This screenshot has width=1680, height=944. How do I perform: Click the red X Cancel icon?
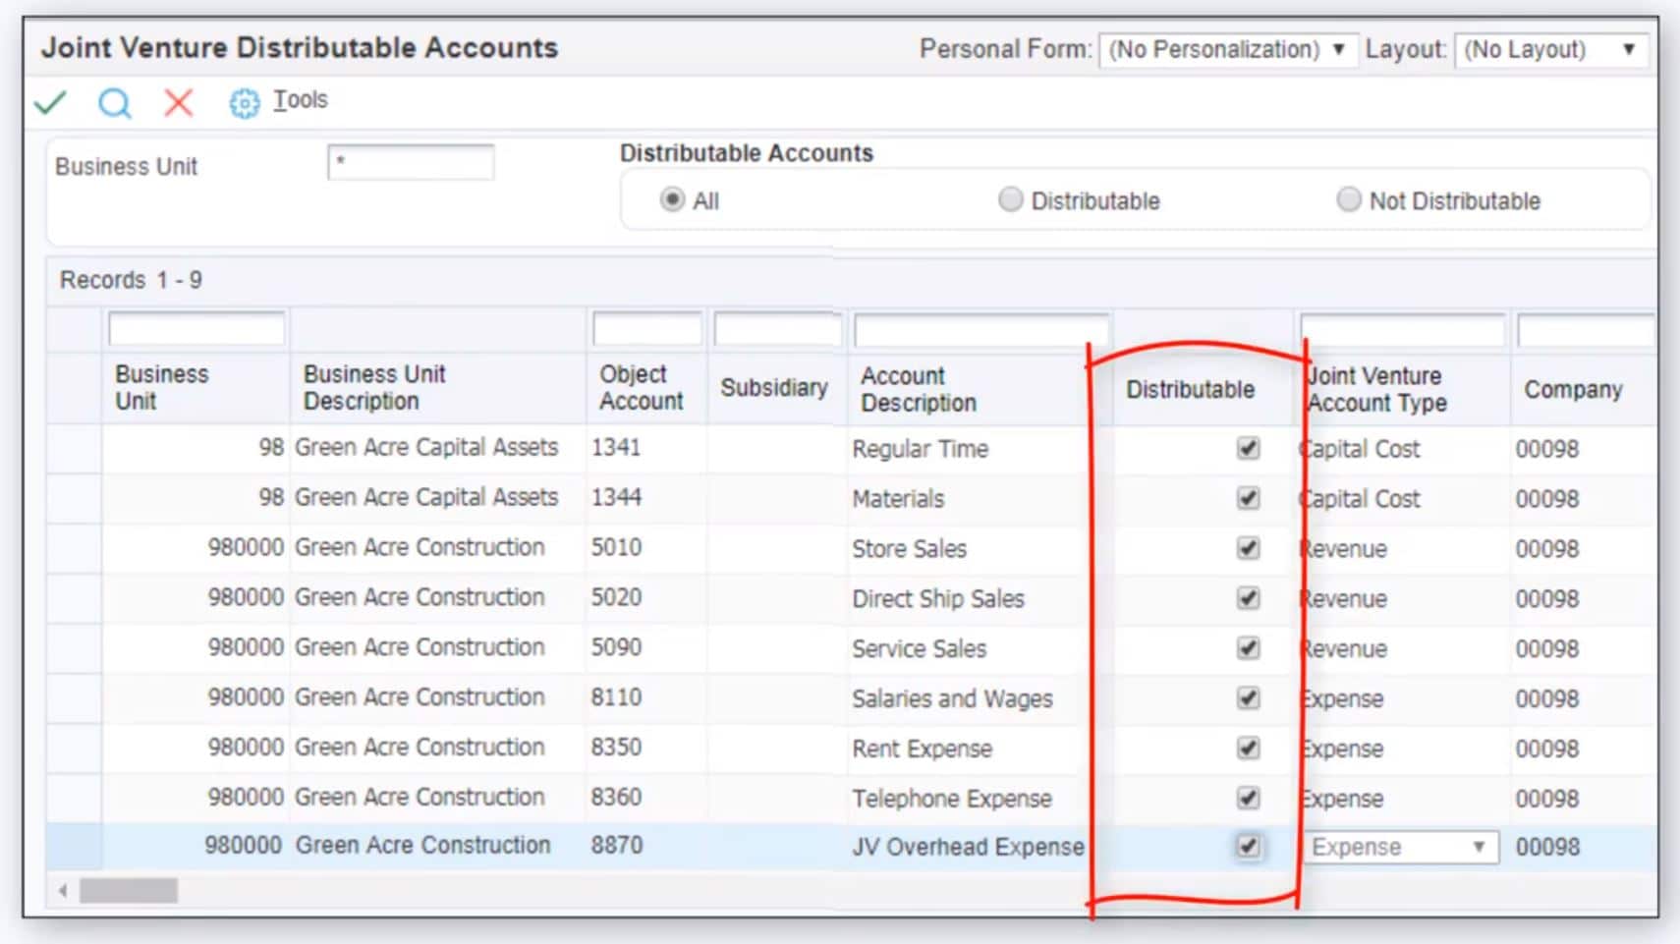point(177,103)
